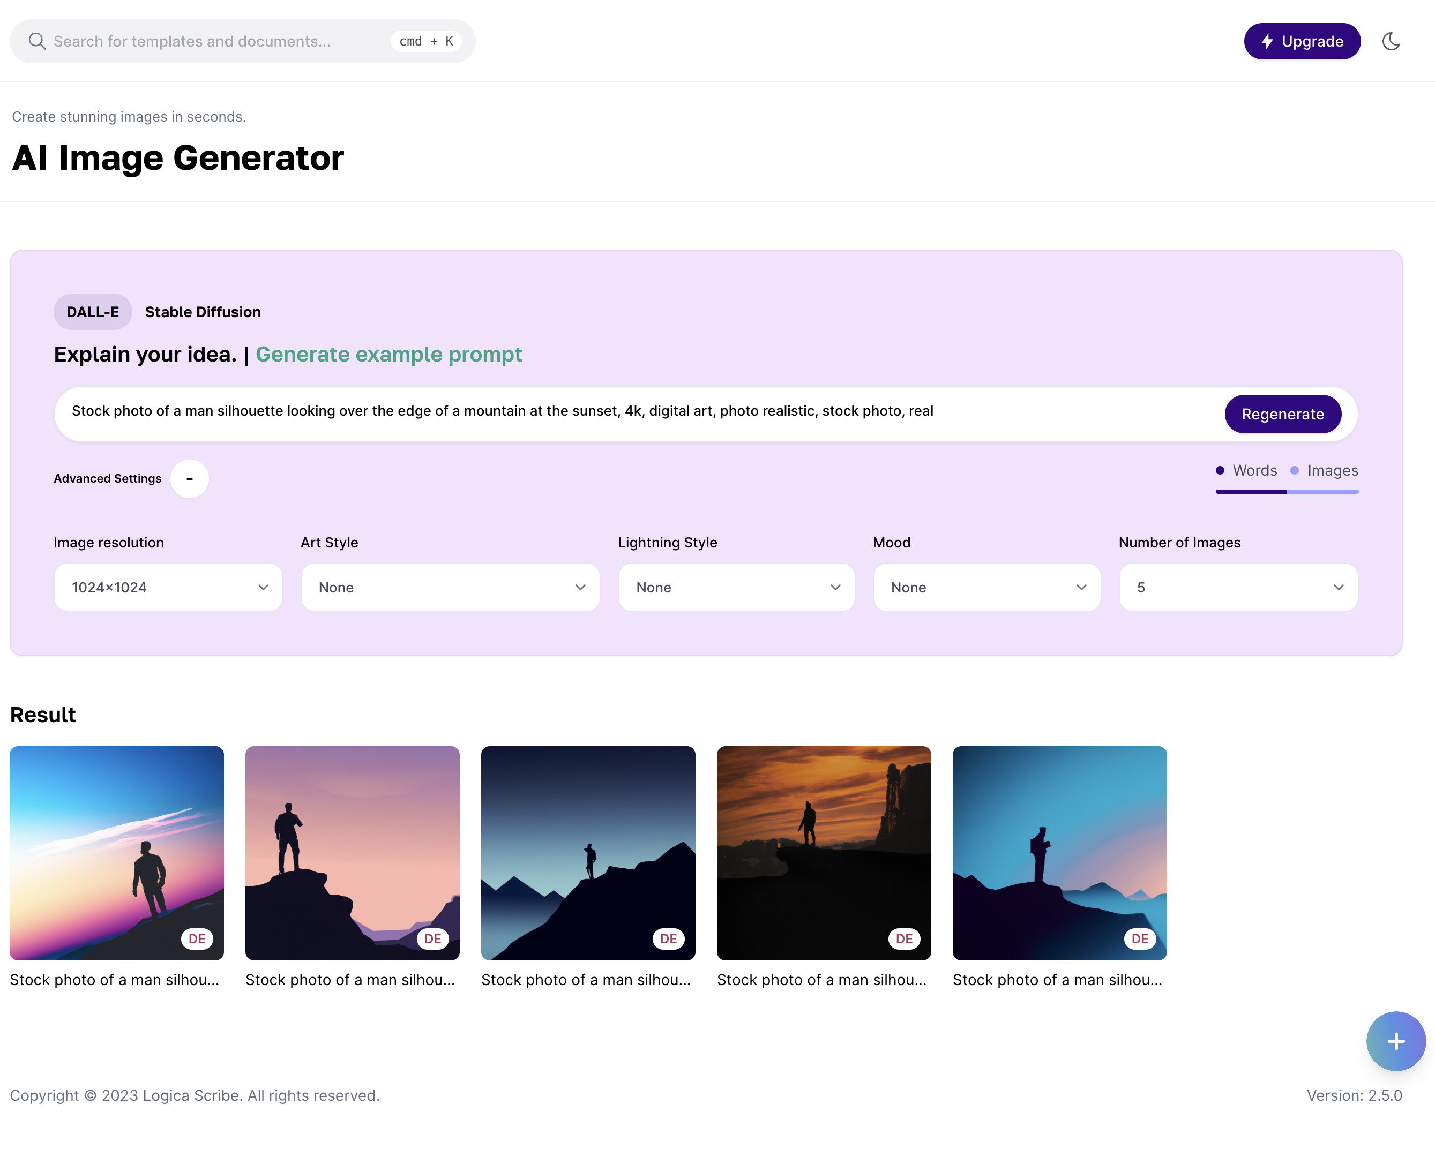Click Generate example prompt link
Screen dimensions: 1435x1157
pyautogui.click(x=388, y=355)
